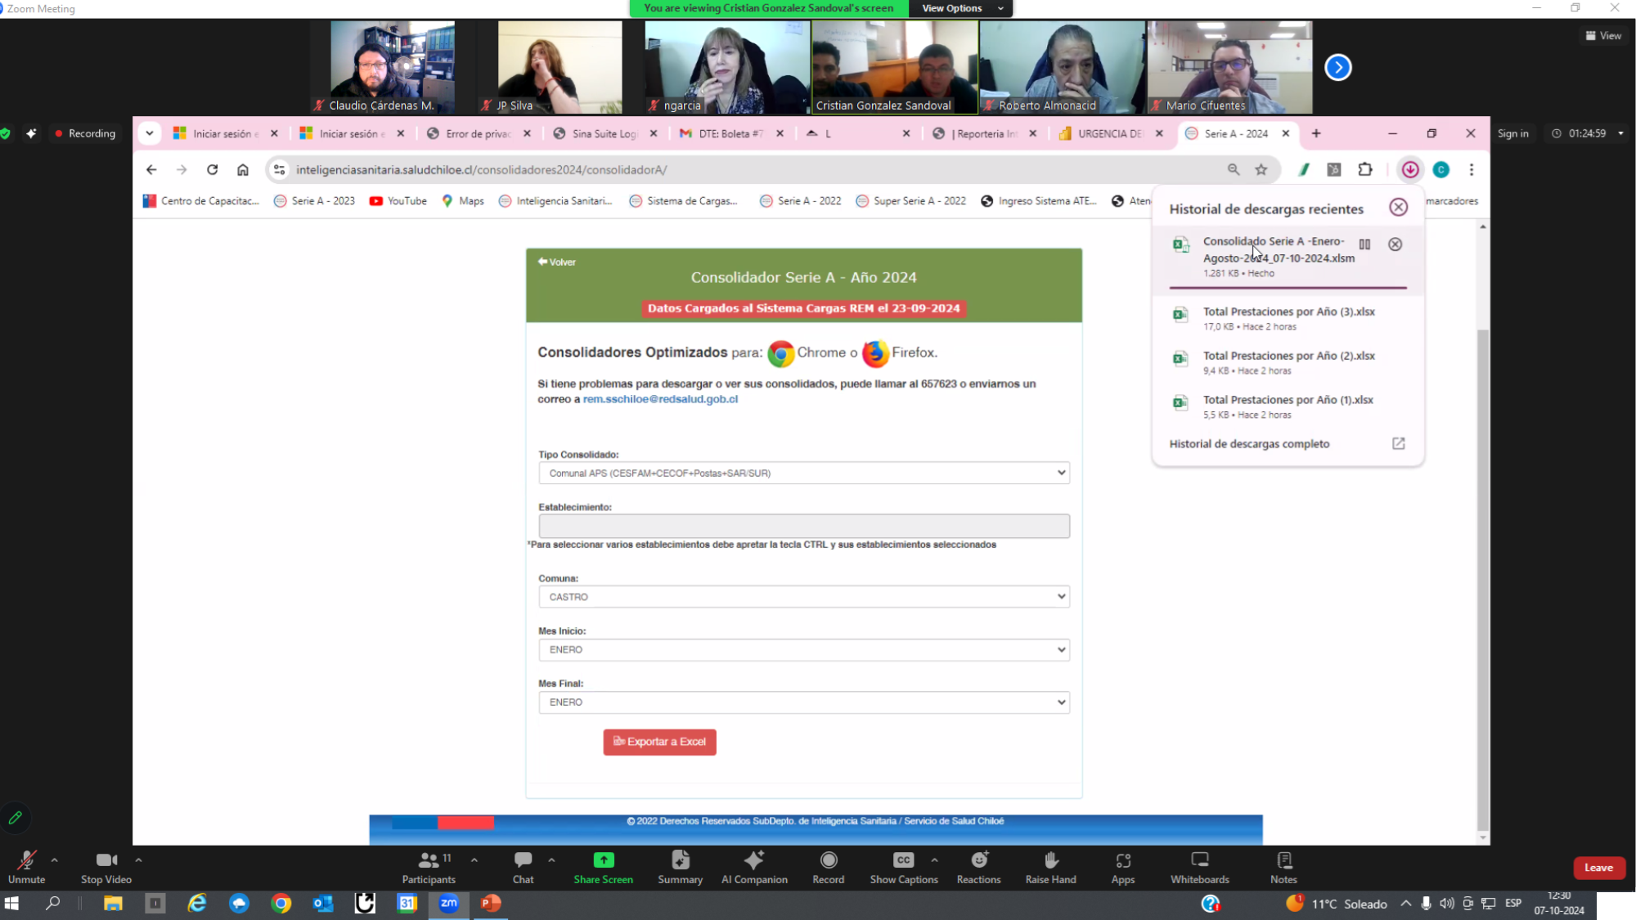Open Whiteboards
The height and width of the screenshot is (920, 1636).
(1200, 867)
